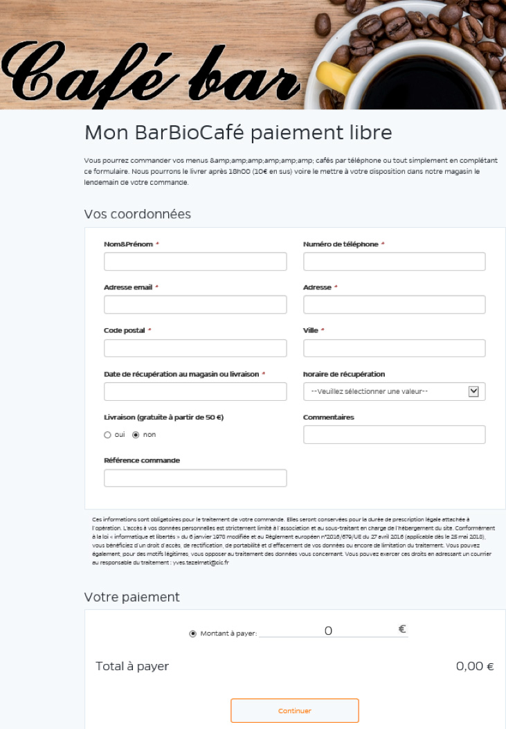Focus the Code postal input

(195, 348)
